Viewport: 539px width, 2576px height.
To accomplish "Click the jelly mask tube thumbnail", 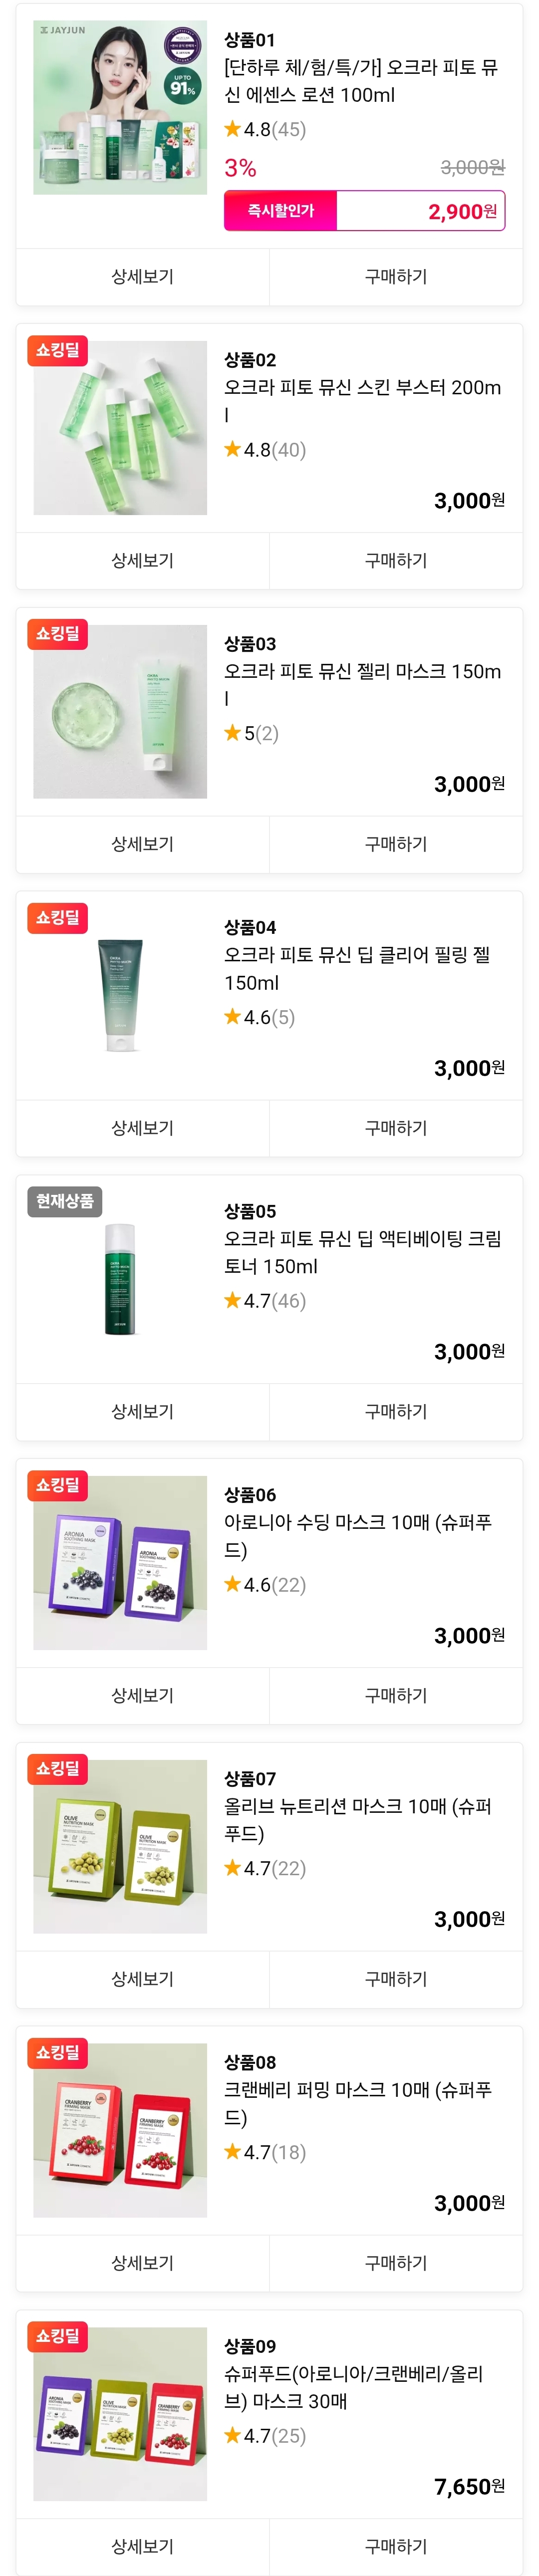I will click(x=120, y=711).
